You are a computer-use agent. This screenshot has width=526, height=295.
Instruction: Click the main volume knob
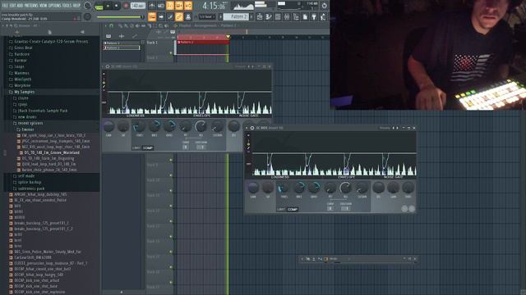click(x=88, y=6)
